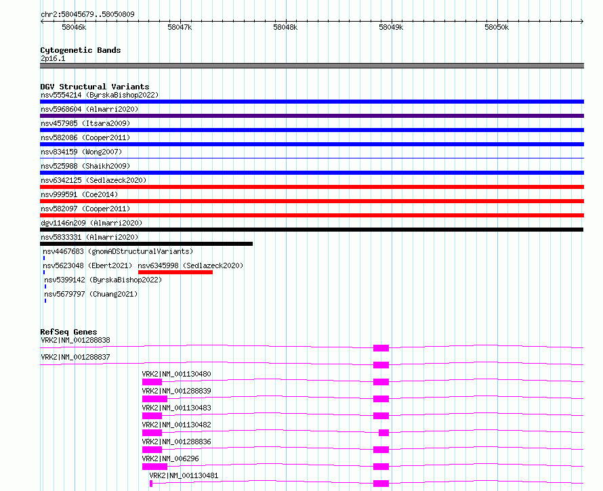Open nsv457985 (Itsara2009) label
The height and width of the screenshot is (491, 603).
[x=85, y=123]
